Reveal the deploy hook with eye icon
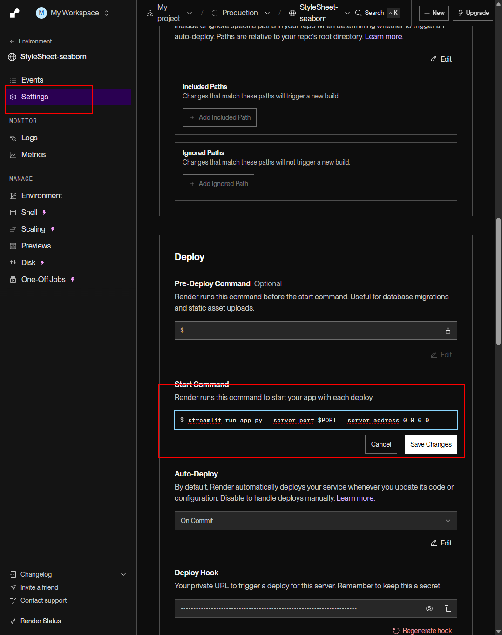This screenshot has width=502, height=635. [x=429, y=608]
